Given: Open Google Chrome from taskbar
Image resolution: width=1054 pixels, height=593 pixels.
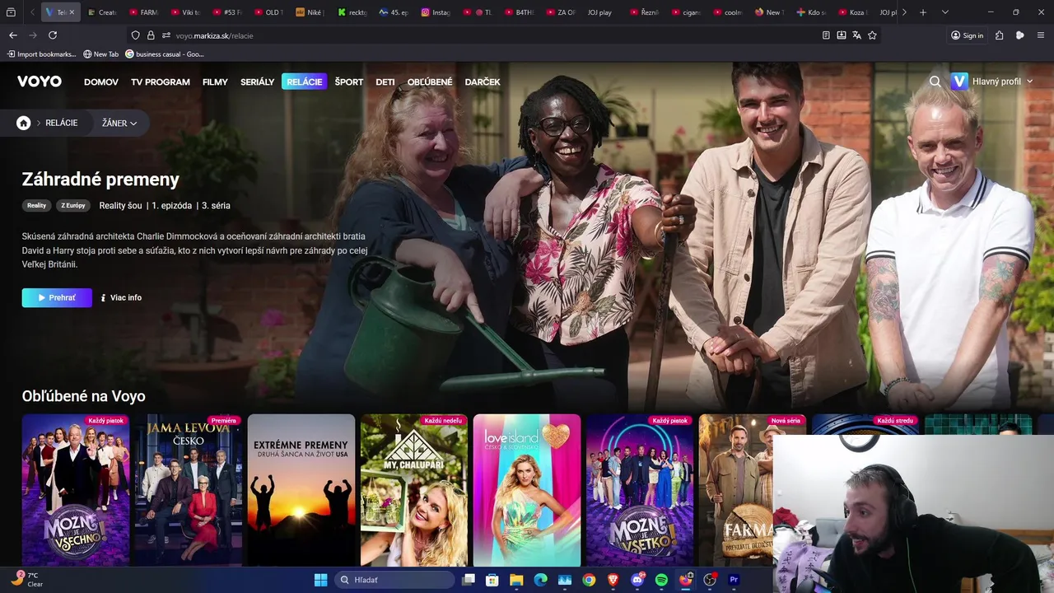Looking at the screenshot, I should point(589,580).
